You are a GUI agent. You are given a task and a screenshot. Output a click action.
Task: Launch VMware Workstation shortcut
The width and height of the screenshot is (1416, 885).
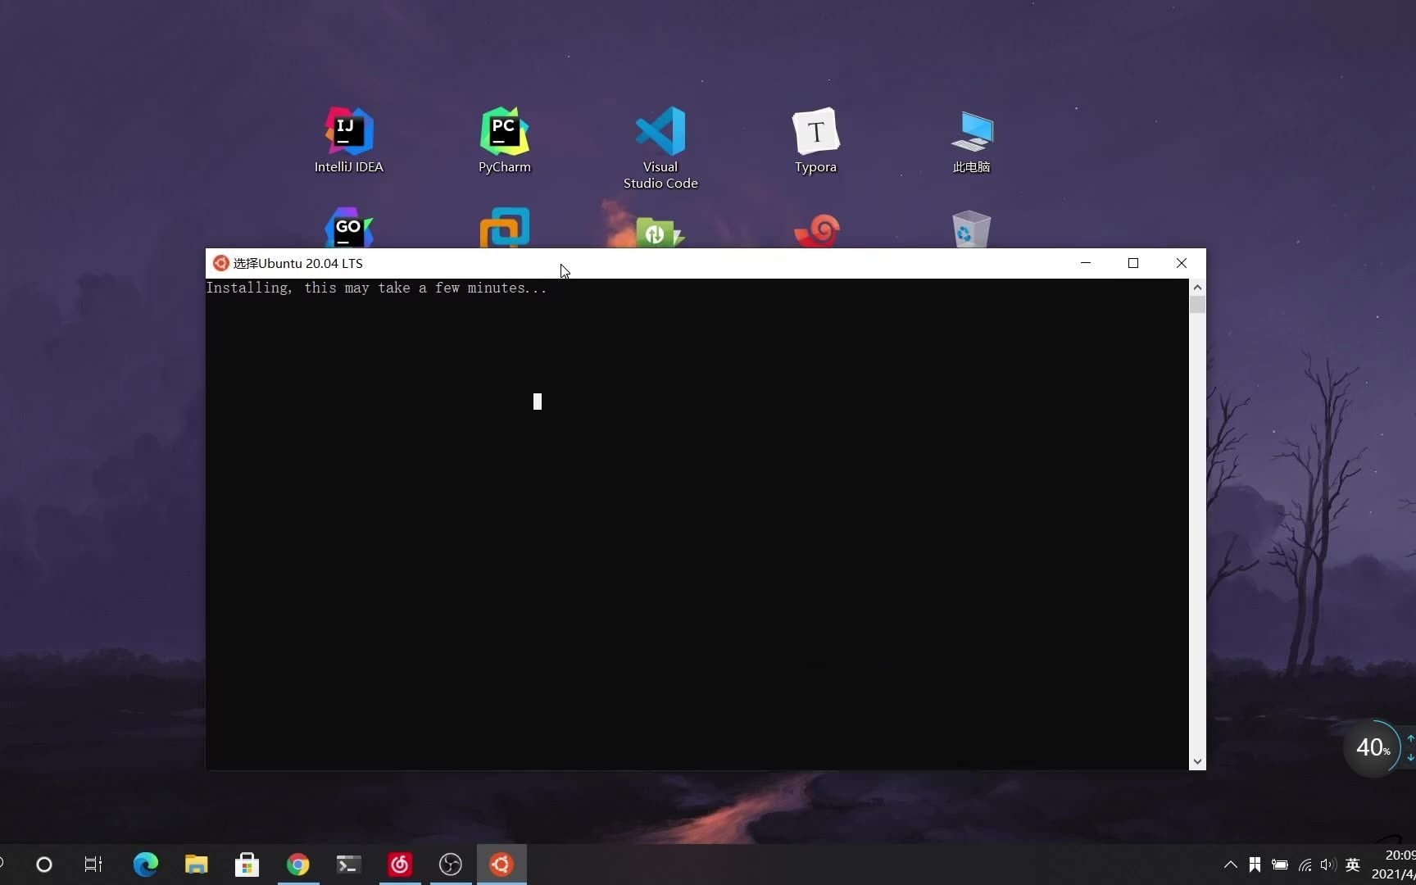(x=504, y=228)
